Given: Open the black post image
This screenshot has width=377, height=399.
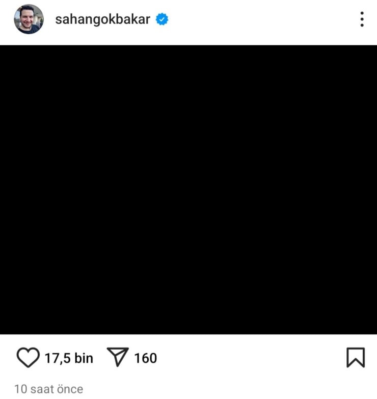Looking at the screenshot, I should pos(188,190).
